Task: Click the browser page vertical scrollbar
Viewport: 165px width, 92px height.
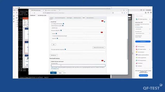Action: point(128,49)
